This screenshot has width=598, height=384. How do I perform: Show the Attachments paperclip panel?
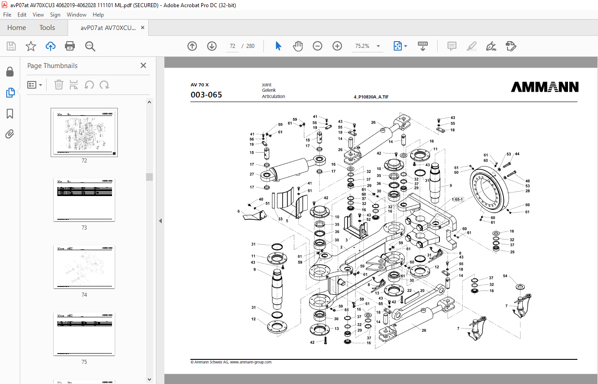[10, 134]
